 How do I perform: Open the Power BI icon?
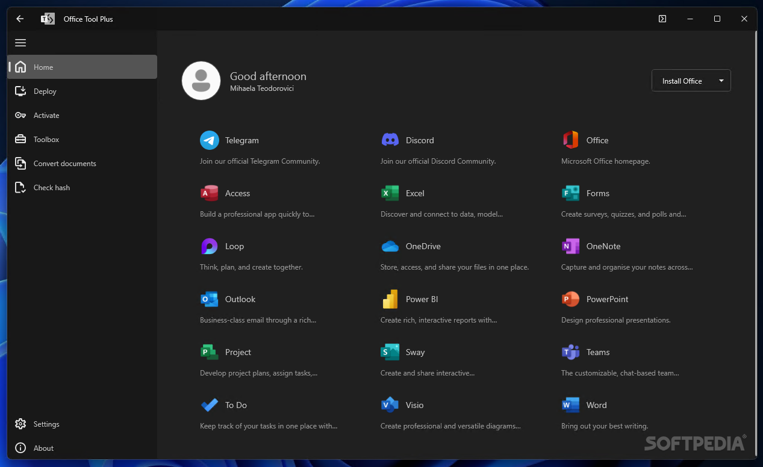pos(390,299)
